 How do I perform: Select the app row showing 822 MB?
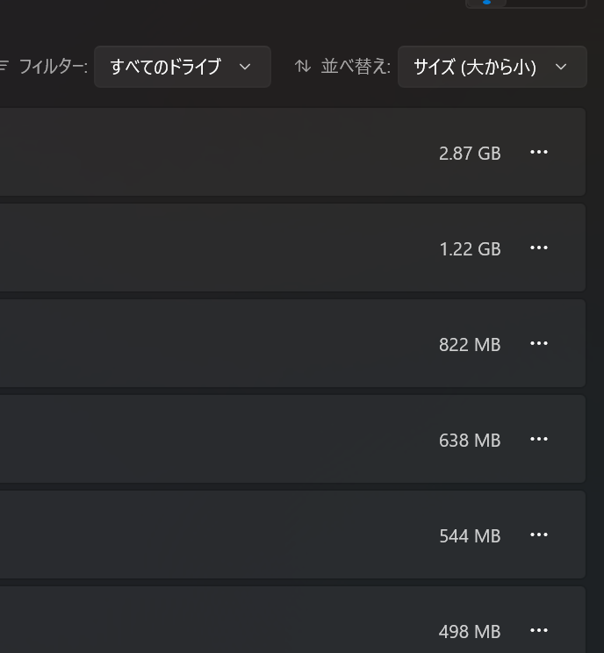292,343
